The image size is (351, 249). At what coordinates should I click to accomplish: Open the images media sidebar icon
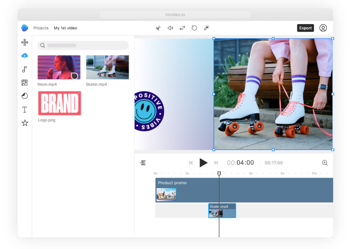click(x=25, y=83)
